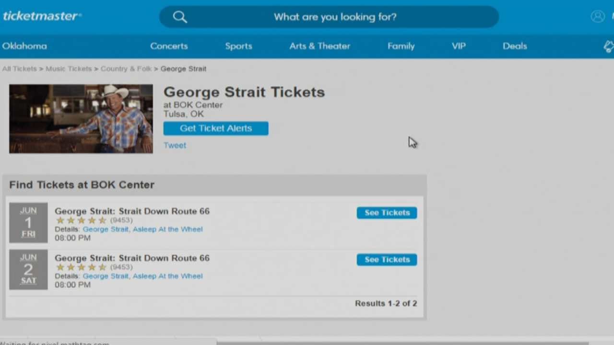Select the Family tab

(x=401, y=46)
